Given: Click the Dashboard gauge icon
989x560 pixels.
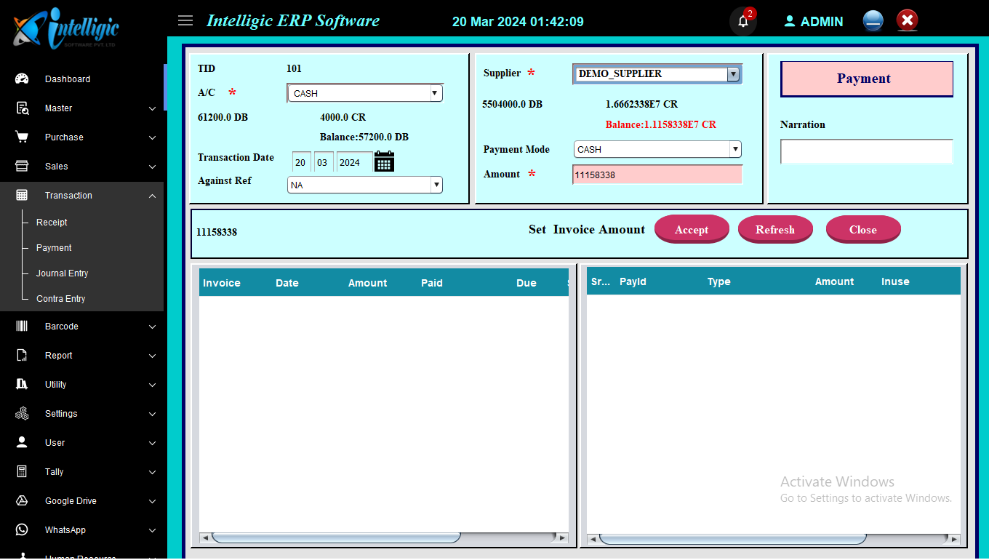Looking at the screenshot, I should (22, 79).
